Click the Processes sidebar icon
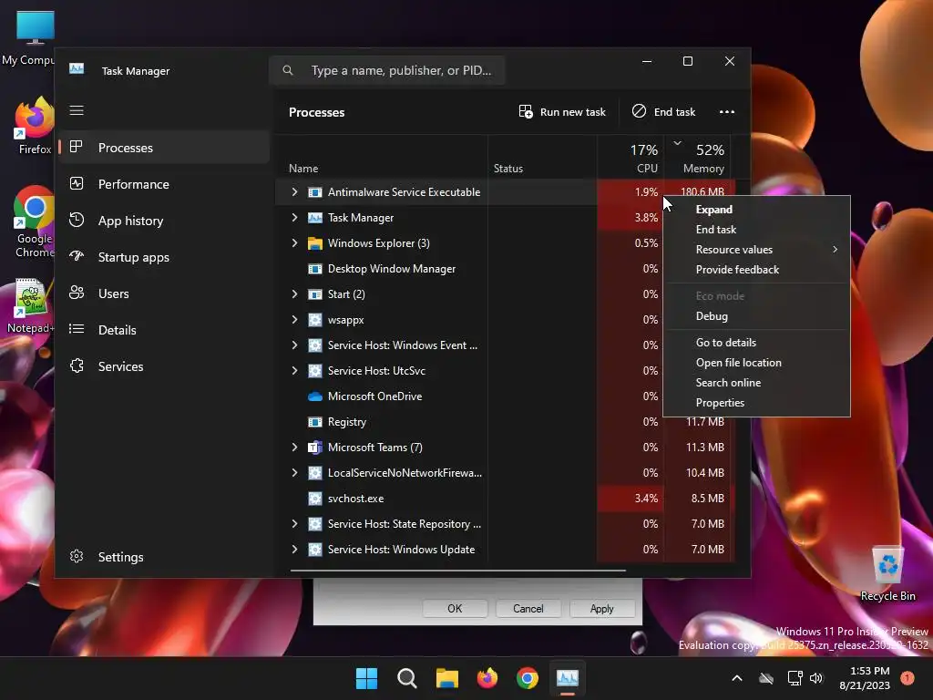933x700 pixels. pyautogui.click(x=77, y=147)
